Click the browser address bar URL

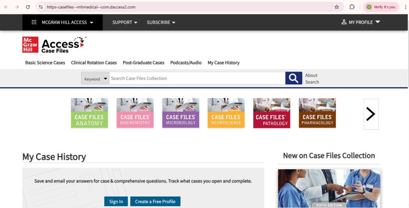[x=91, y=7]
